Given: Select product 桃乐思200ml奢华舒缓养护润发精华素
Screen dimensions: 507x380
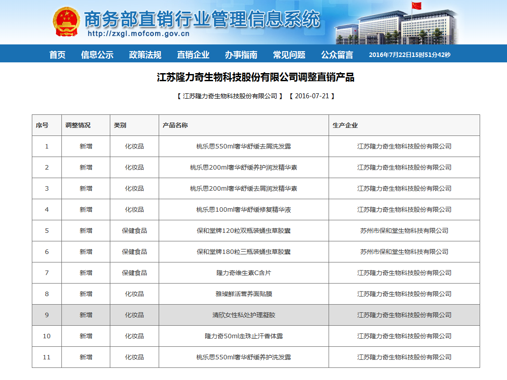Looking at the screenshot, I should pyautogui.click(x=243, y=167).
